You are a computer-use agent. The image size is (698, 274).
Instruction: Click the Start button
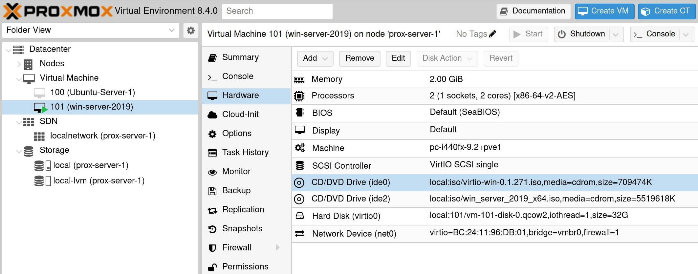(x=528, y=34)
